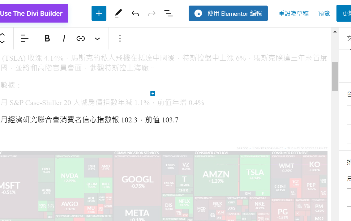Open the document overview list view
This screenshot has width=351, height=221.
pos(169,13)
